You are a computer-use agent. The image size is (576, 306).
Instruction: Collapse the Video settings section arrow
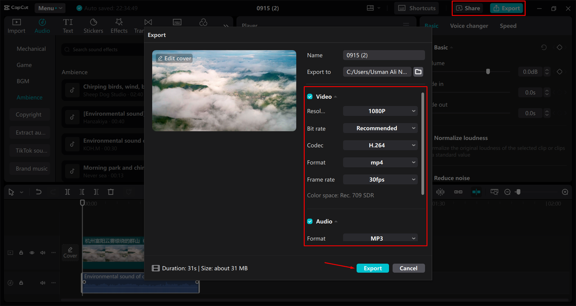point(335,97)
